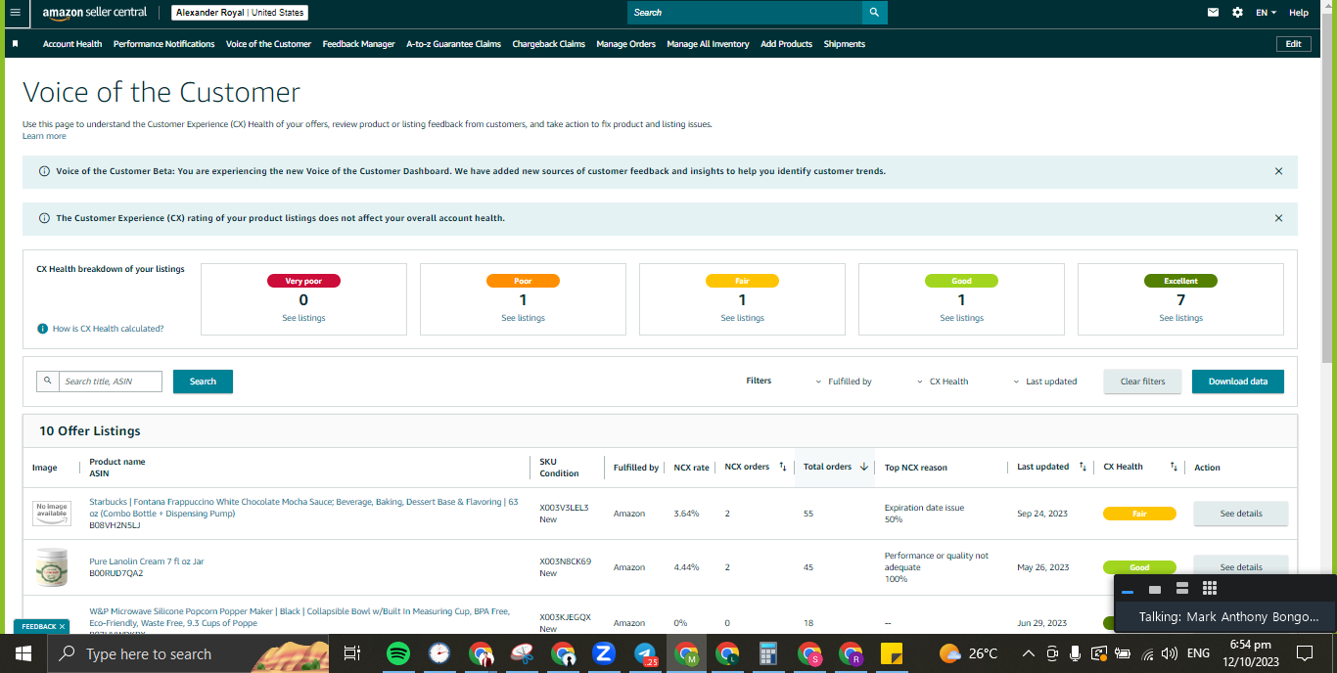Open Sticky Notes from the taskbar
Viewport: 1337px width, 673px height.
[891, 653]
